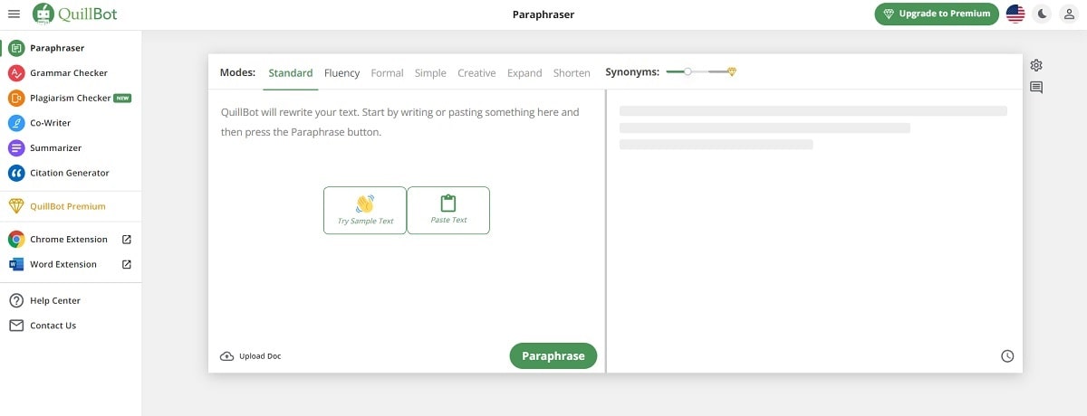Screen dimensions: 1087x416
Task: Click the Contact Us envelope icon
Action: [x=15, y=326]
